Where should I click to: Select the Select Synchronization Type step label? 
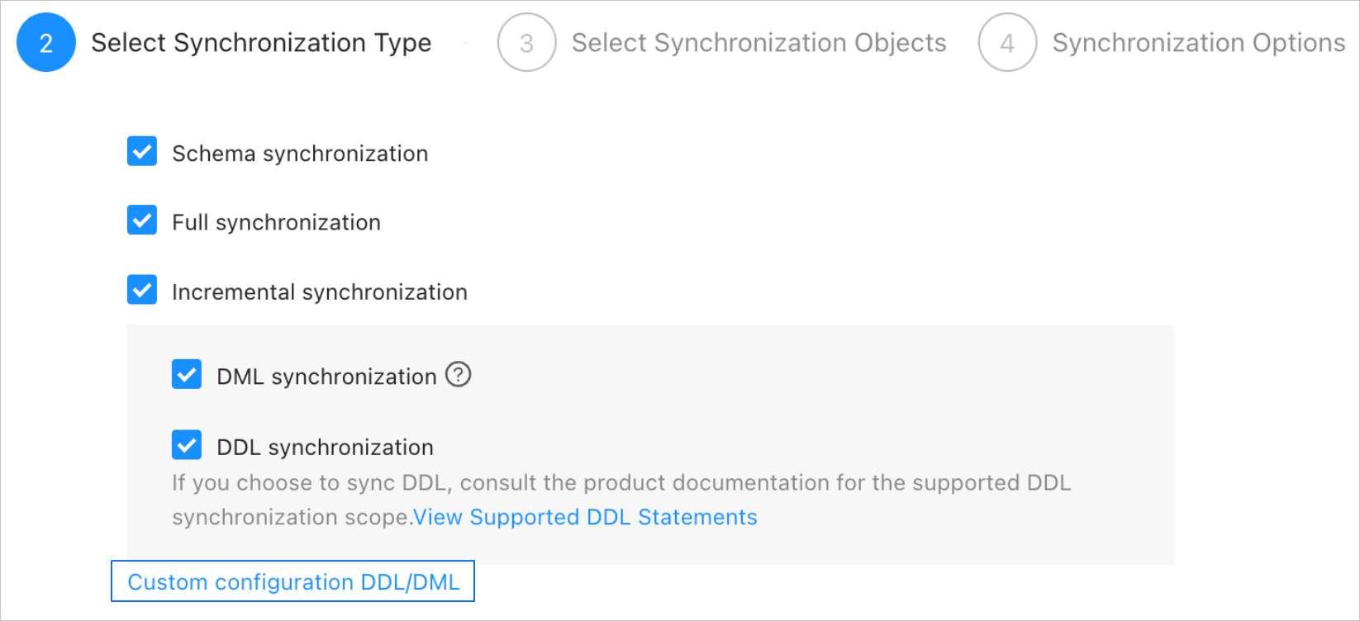pyautogui.click(x=261, y=43)
